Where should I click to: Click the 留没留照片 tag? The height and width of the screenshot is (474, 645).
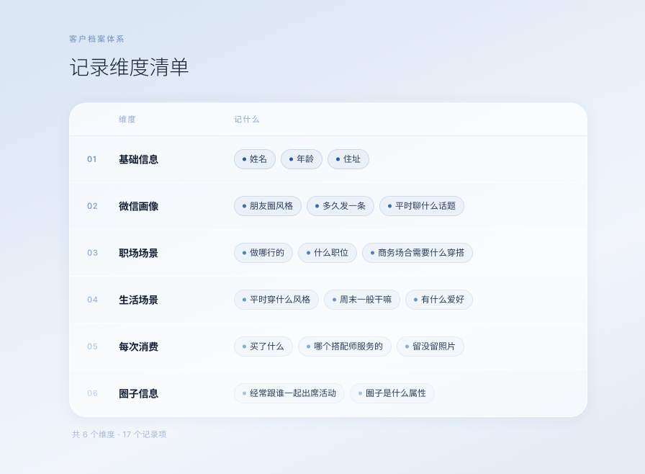click(430, 347)
